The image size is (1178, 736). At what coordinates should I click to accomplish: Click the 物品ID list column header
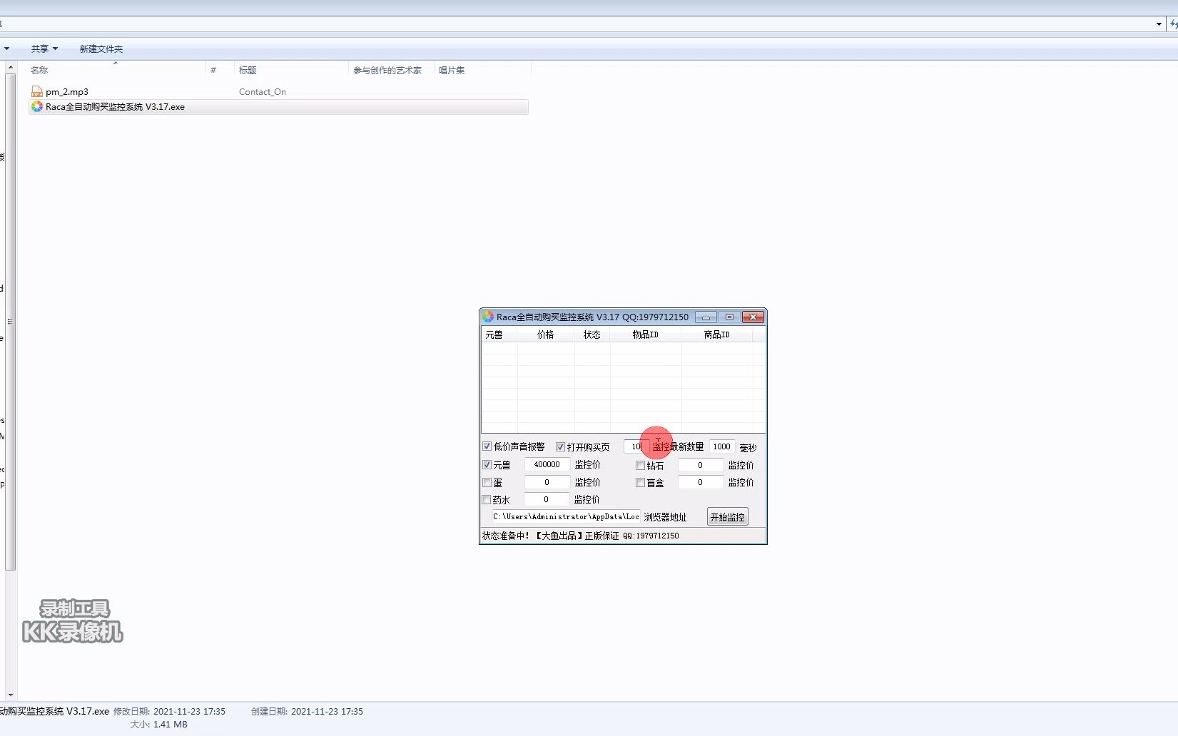coord(646,334)
